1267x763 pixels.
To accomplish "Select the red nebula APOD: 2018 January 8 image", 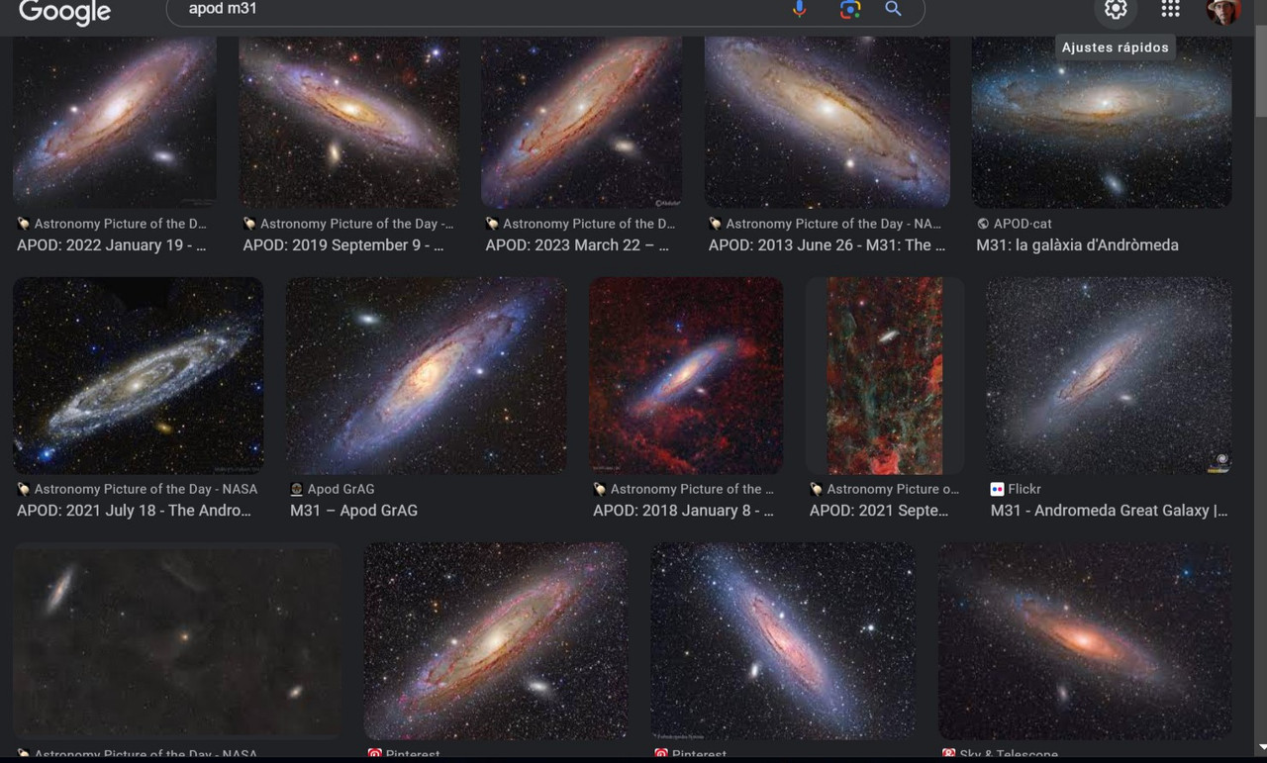I will pos(686,375).
